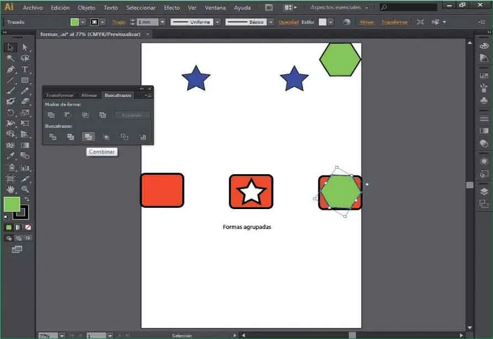Switch to the Alinear panel tab
493x339 pixels.
88,95
